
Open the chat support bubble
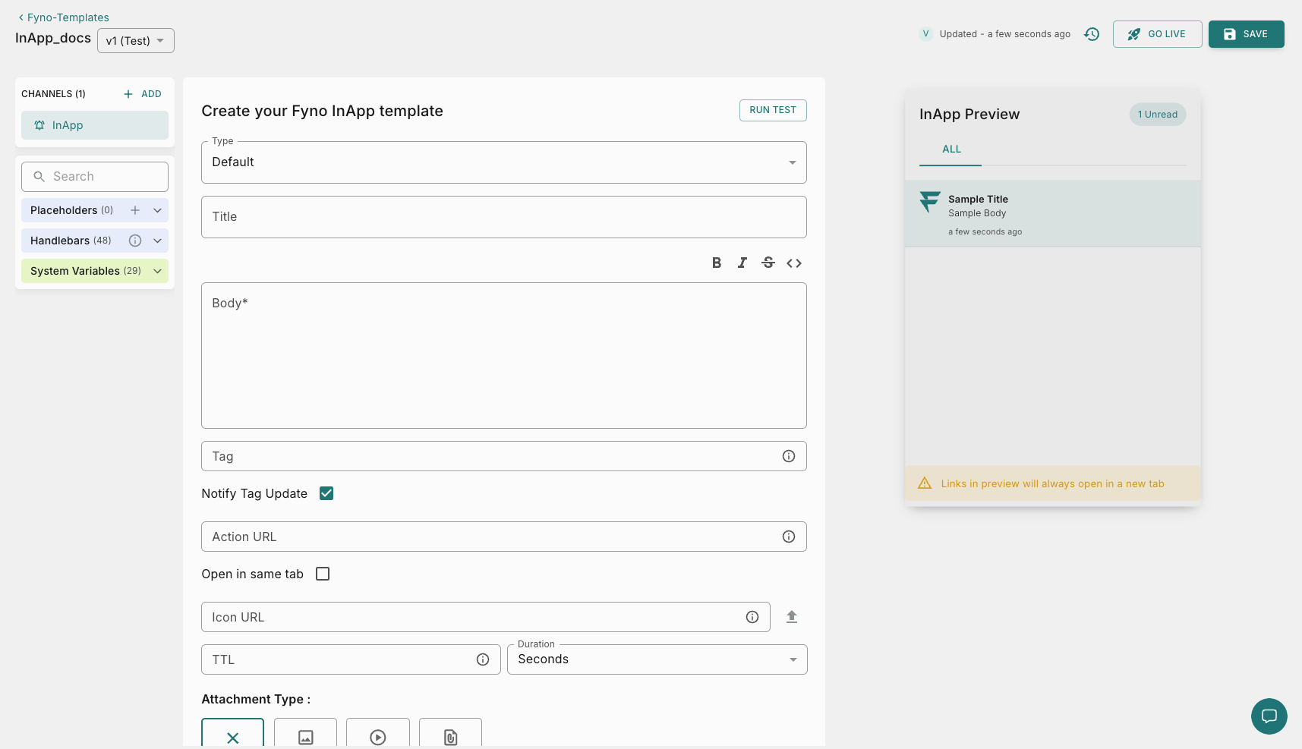point(1269,716)
